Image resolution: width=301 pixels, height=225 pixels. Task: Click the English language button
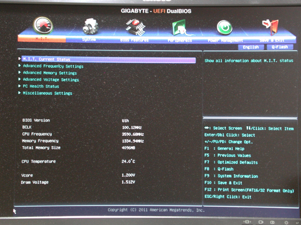[251, 47]
